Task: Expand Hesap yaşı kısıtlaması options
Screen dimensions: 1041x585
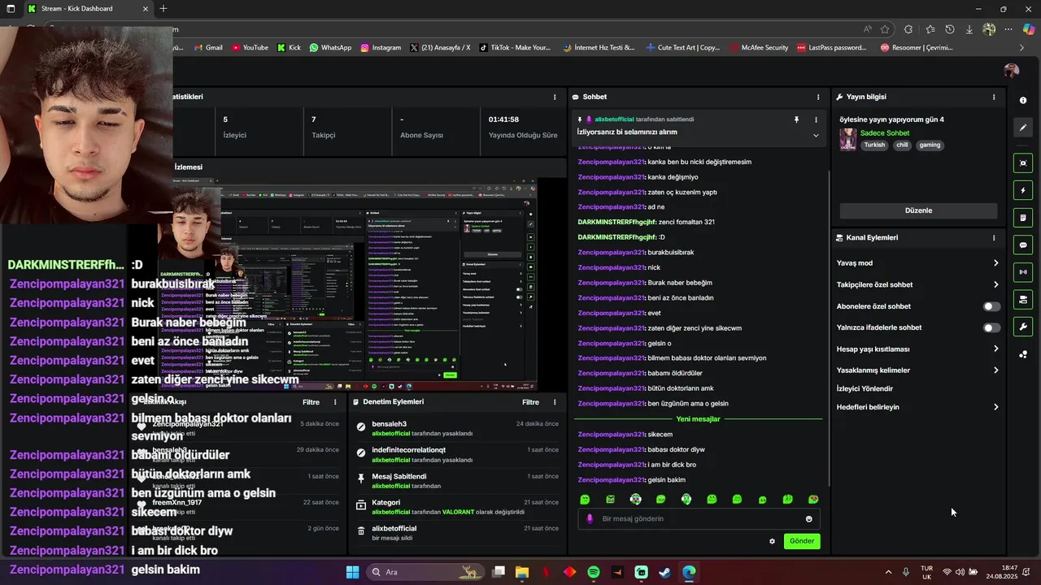Action: click(918, 349)
